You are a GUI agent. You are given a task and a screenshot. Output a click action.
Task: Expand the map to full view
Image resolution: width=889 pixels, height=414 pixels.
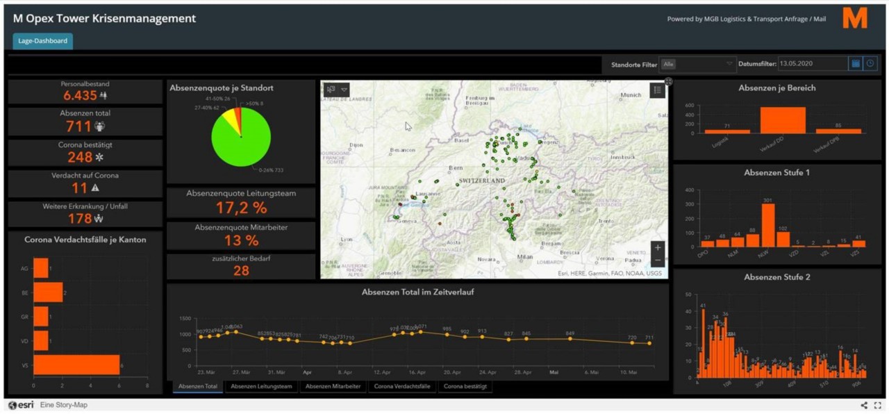[x=668, y=81]
